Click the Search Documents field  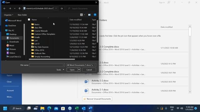[82, 8]
